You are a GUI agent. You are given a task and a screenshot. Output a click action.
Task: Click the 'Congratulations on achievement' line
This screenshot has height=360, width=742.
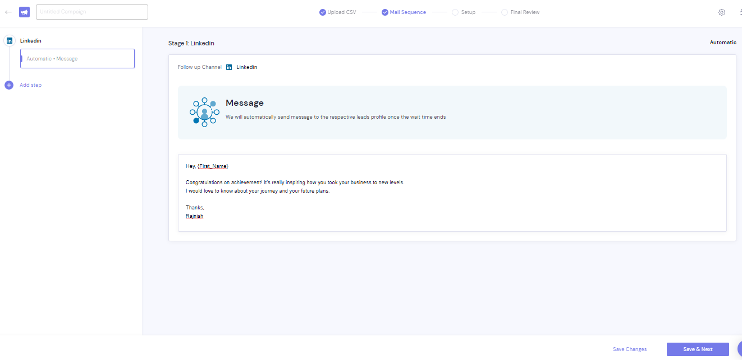point(295,183)
